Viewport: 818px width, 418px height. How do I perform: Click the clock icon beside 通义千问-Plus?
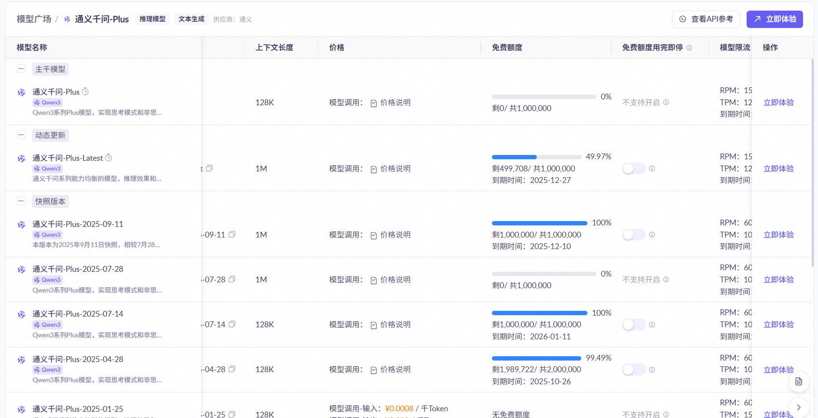85,91
